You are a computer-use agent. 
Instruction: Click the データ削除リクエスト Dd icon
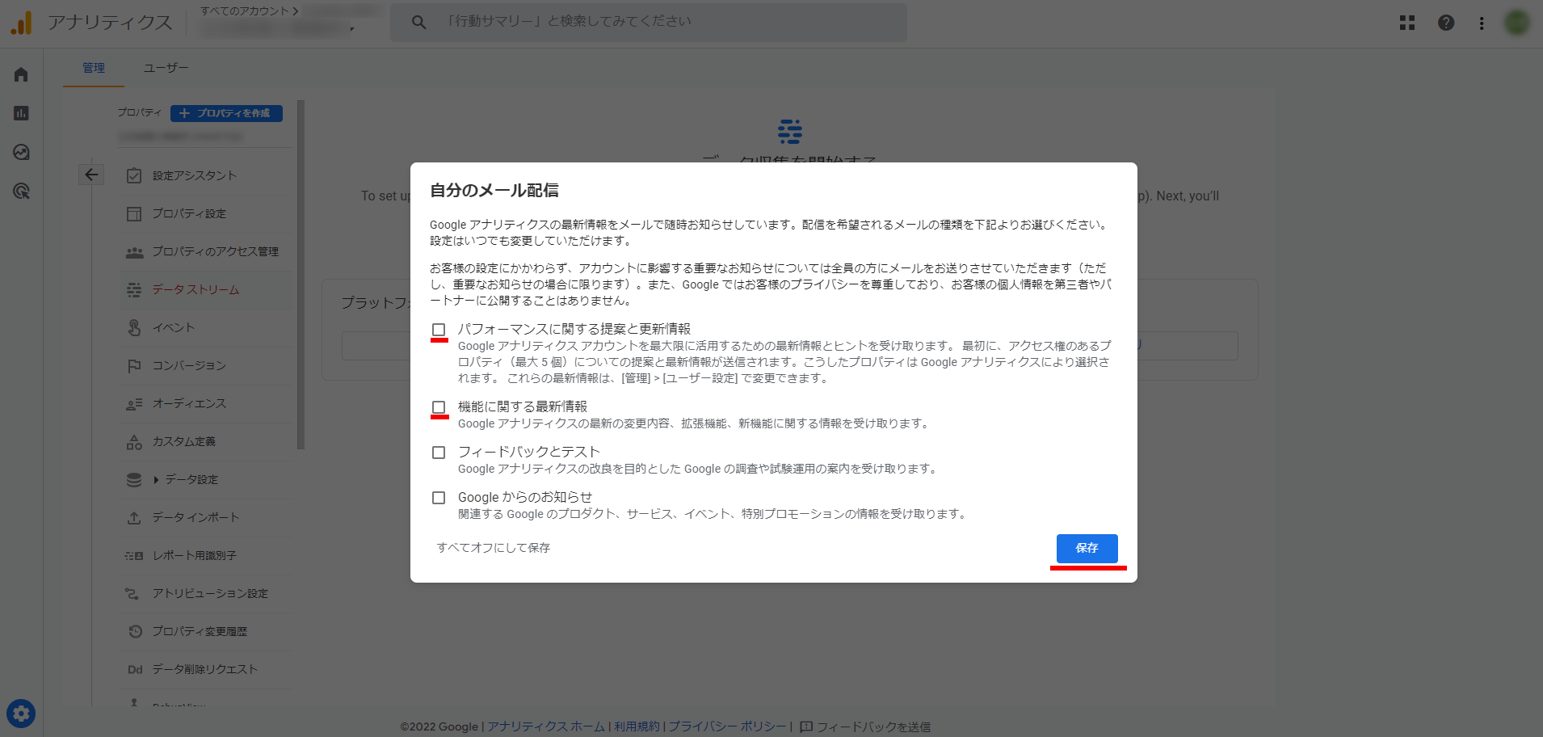coord(135,669)
